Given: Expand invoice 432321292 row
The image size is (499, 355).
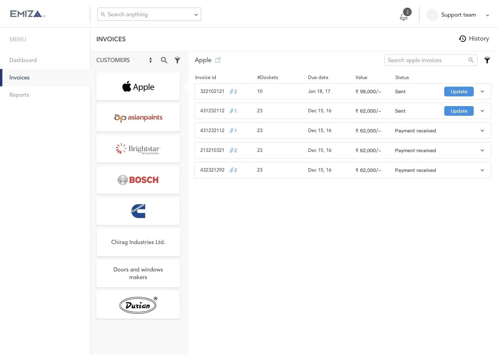Looking at the screenshot, I should coord(482,170).
